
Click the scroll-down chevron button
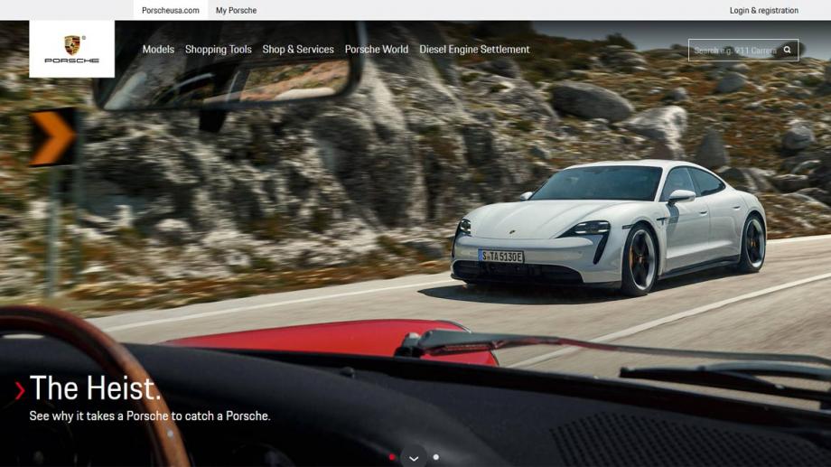(x=414, y=457)
